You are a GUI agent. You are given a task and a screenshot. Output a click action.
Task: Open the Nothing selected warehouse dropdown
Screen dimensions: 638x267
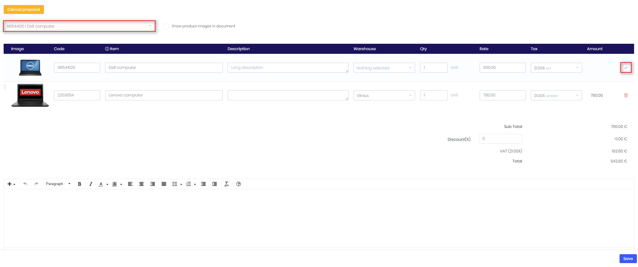(x=384, y=68)
